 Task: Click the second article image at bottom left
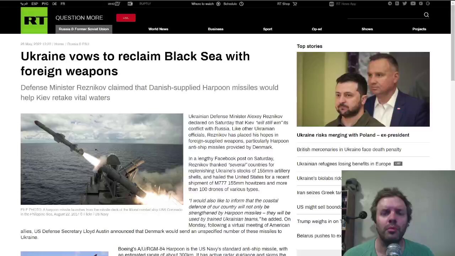coord(64,254)
